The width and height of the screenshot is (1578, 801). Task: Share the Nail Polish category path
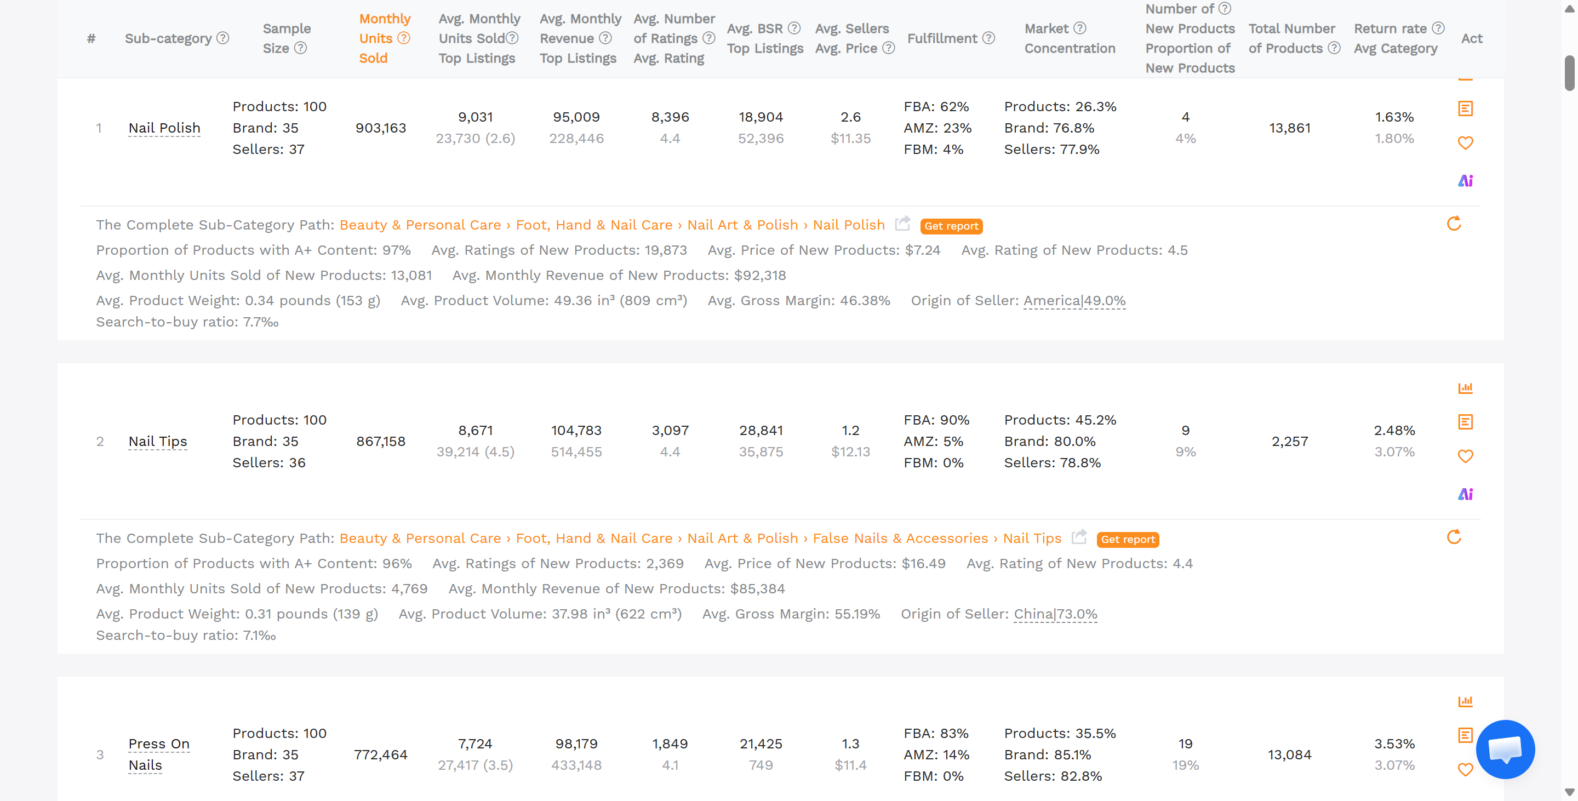coord(902,224)
